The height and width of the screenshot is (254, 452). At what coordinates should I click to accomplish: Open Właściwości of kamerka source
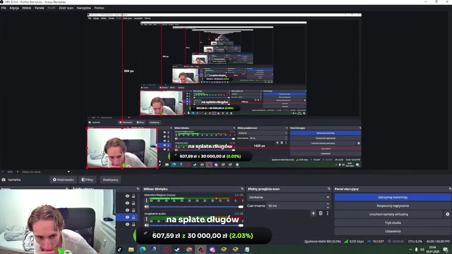[63, 180]
